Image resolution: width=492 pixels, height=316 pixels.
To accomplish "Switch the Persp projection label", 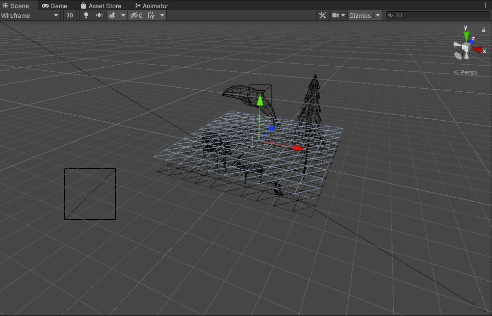I will click(x=465, y=72).
